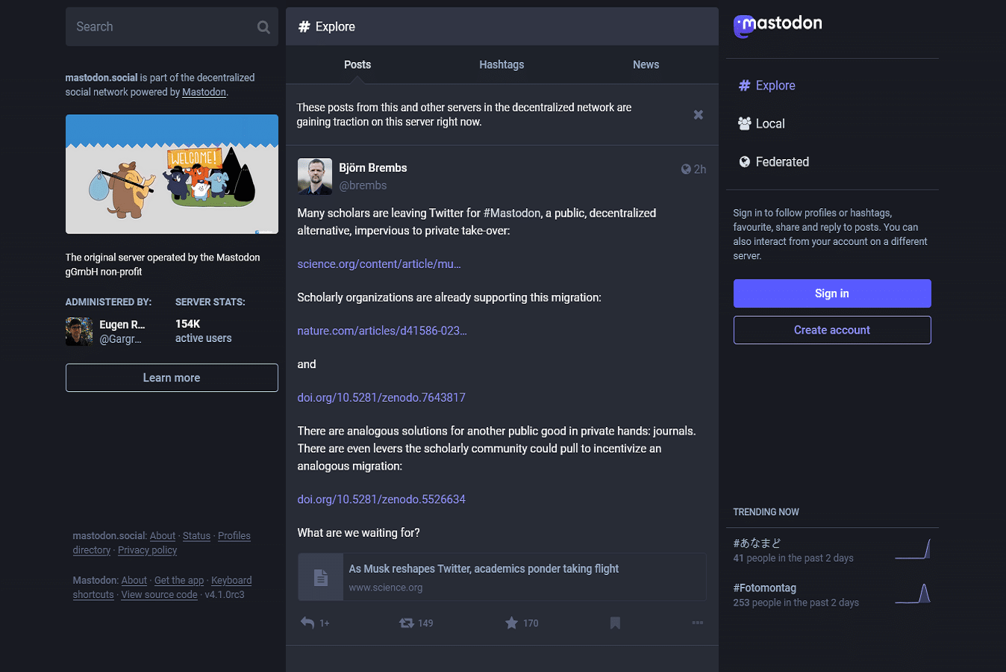Dismiss the explore info banner
This screenshot has height=672, width=1006.
pyautogui.click(x=699, y=115)
